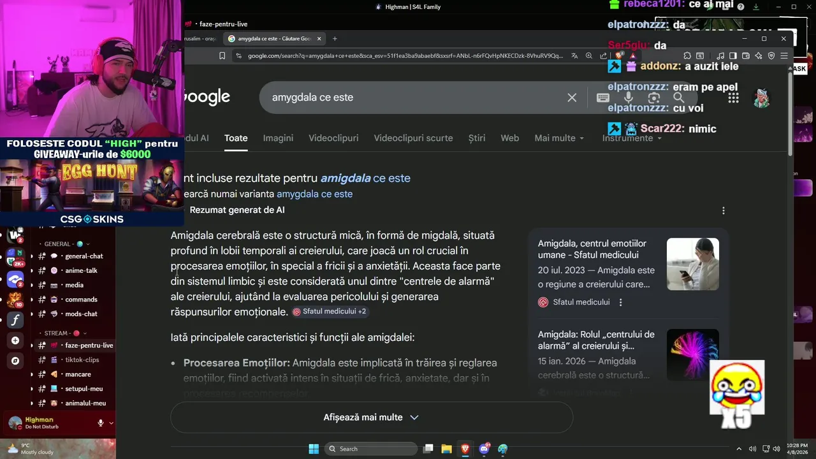Open the f-logo server in Discord sidebar
Image resolution: width=816 pixels, height=459 pixels.
click(x=15, y=320)
